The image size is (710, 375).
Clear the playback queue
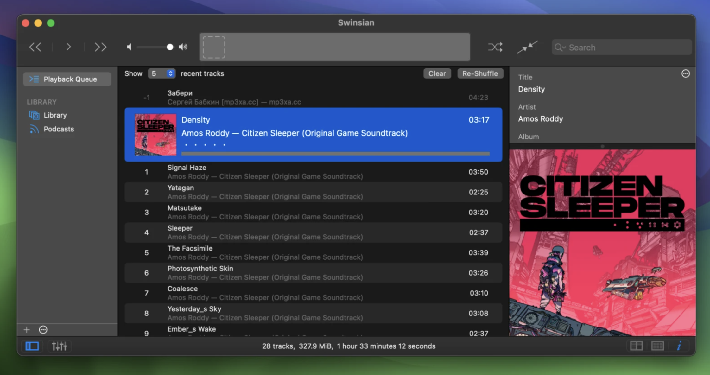pyautogui.click(x=437, y=73)
